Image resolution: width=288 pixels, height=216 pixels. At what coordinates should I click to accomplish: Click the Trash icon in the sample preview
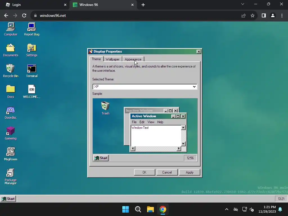point(105,108)
